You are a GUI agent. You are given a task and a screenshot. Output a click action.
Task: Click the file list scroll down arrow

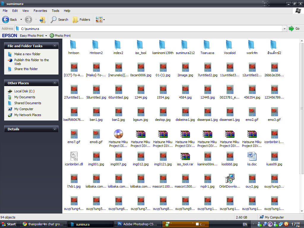coord(302,211)
